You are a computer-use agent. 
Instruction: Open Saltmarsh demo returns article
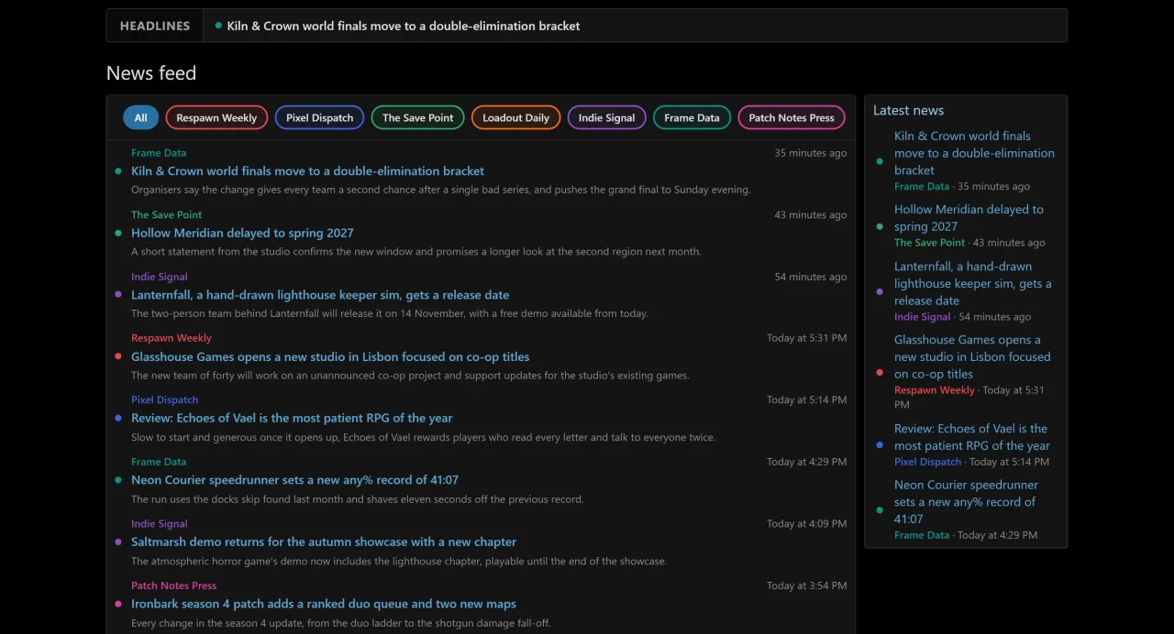point(324,541)
